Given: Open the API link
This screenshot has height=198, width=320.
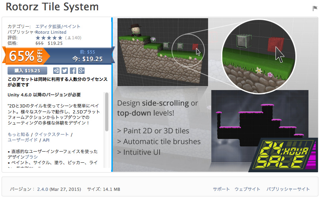Looking at the screenshot, I should coord(46,140).
